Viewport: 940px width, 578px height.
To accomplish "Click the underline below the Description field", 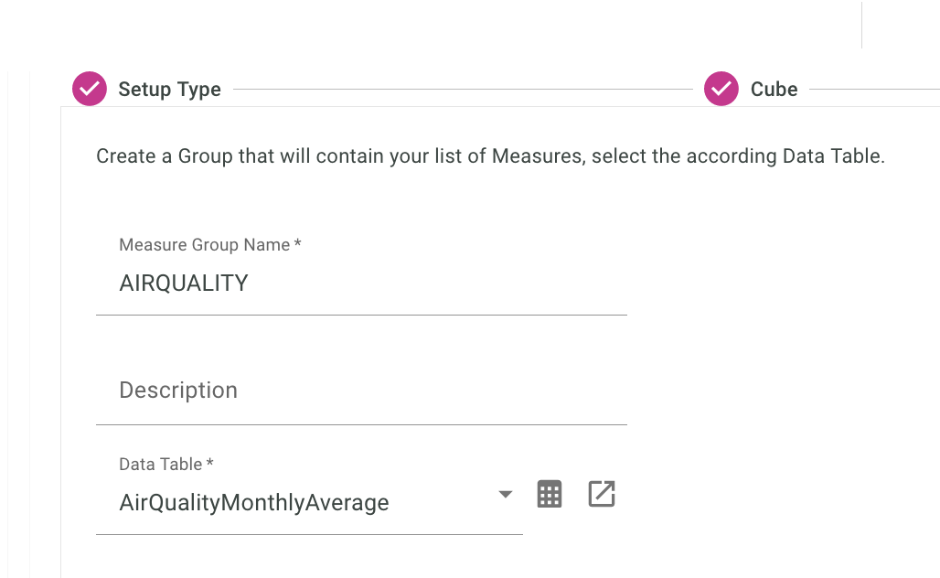I will pyautogui.click(x=361, y=424).
